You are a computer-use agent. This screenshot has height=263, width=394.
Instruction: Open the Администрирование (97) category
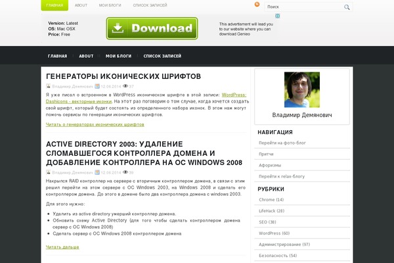click(x=284, y=245)
